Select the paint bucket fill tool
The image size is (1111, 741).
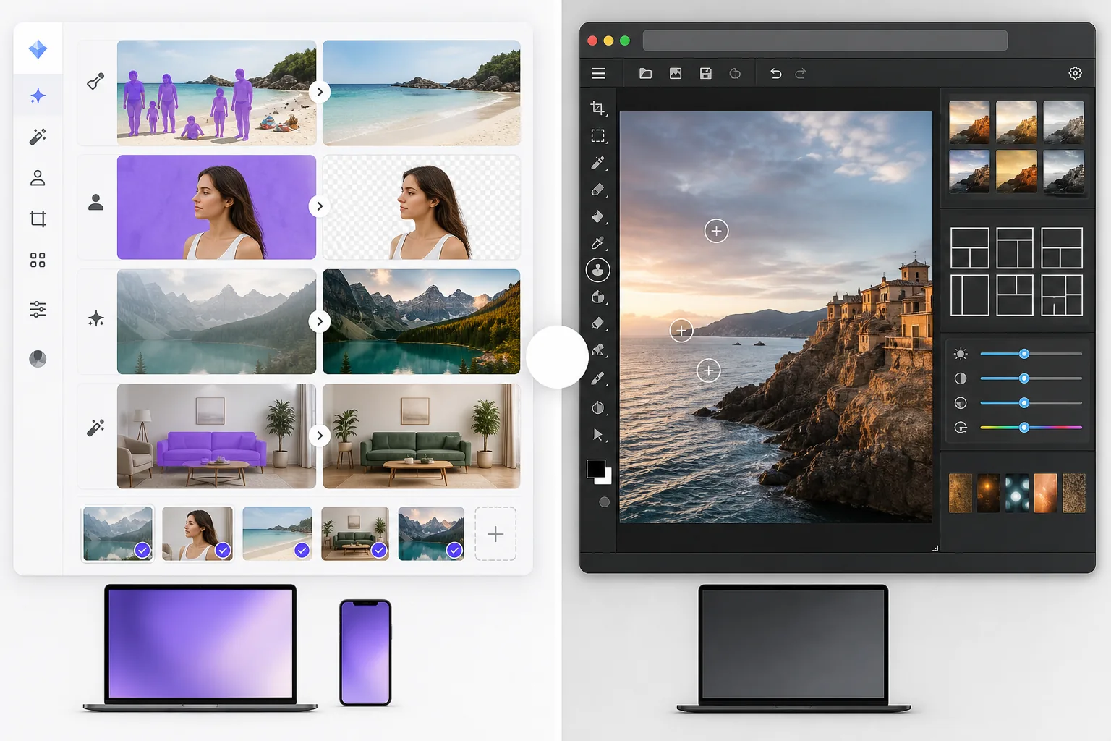[597, 216]
